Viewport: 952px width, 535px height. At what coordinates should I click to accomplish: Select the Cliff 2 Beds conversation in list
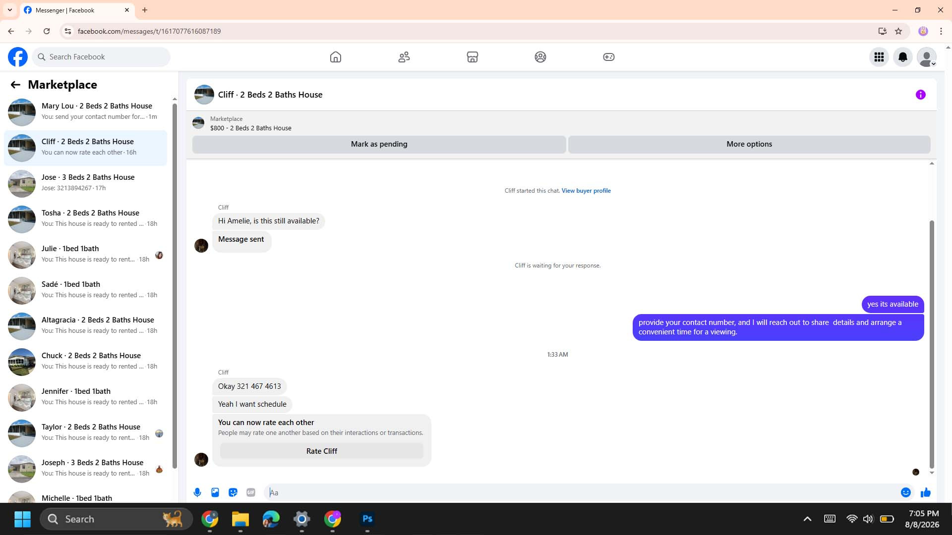86,148
